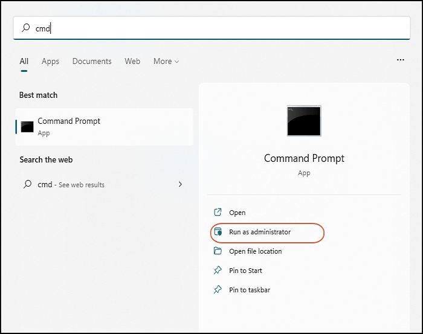423x334 pixels.
Task: Switch to the Documents filter tab
Action: [x=92, y=61]
